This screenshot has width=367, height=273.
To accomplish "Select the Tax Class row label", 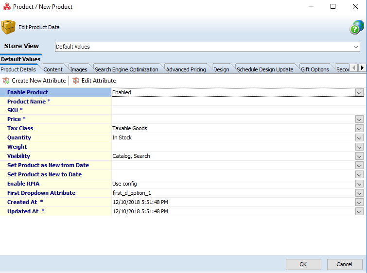I will [20, 128].
